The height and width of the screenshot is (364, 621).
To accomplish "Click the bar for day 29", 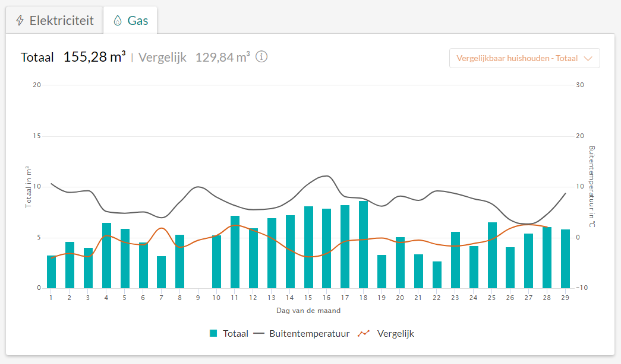I will (565, 258).
